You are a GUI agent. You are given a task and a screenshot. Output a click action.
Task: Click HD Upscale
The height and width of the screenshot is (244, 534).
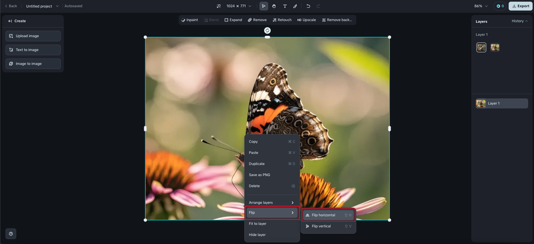[307, 20]
